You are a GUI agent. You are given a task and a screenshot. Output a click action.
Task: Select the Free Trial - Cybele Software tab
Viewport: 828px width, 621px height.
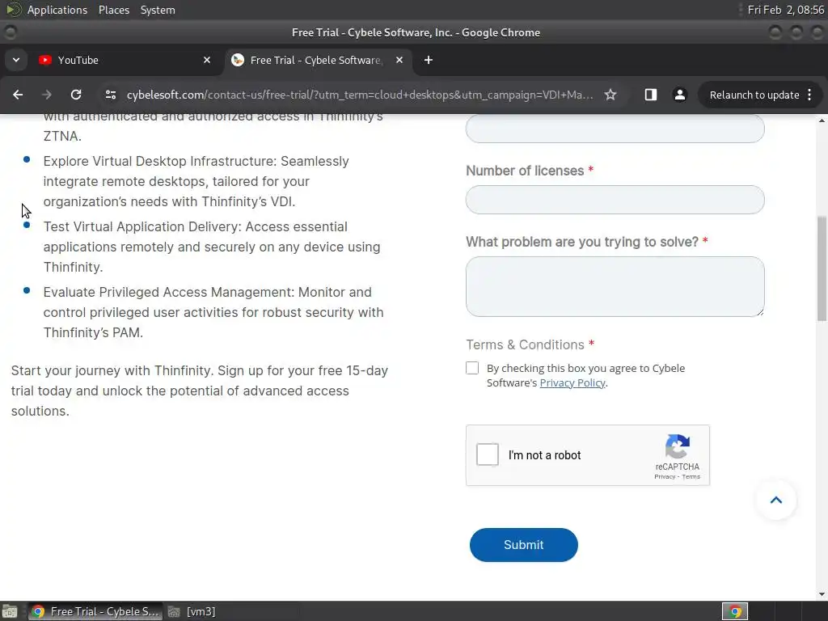click(319, 60)
